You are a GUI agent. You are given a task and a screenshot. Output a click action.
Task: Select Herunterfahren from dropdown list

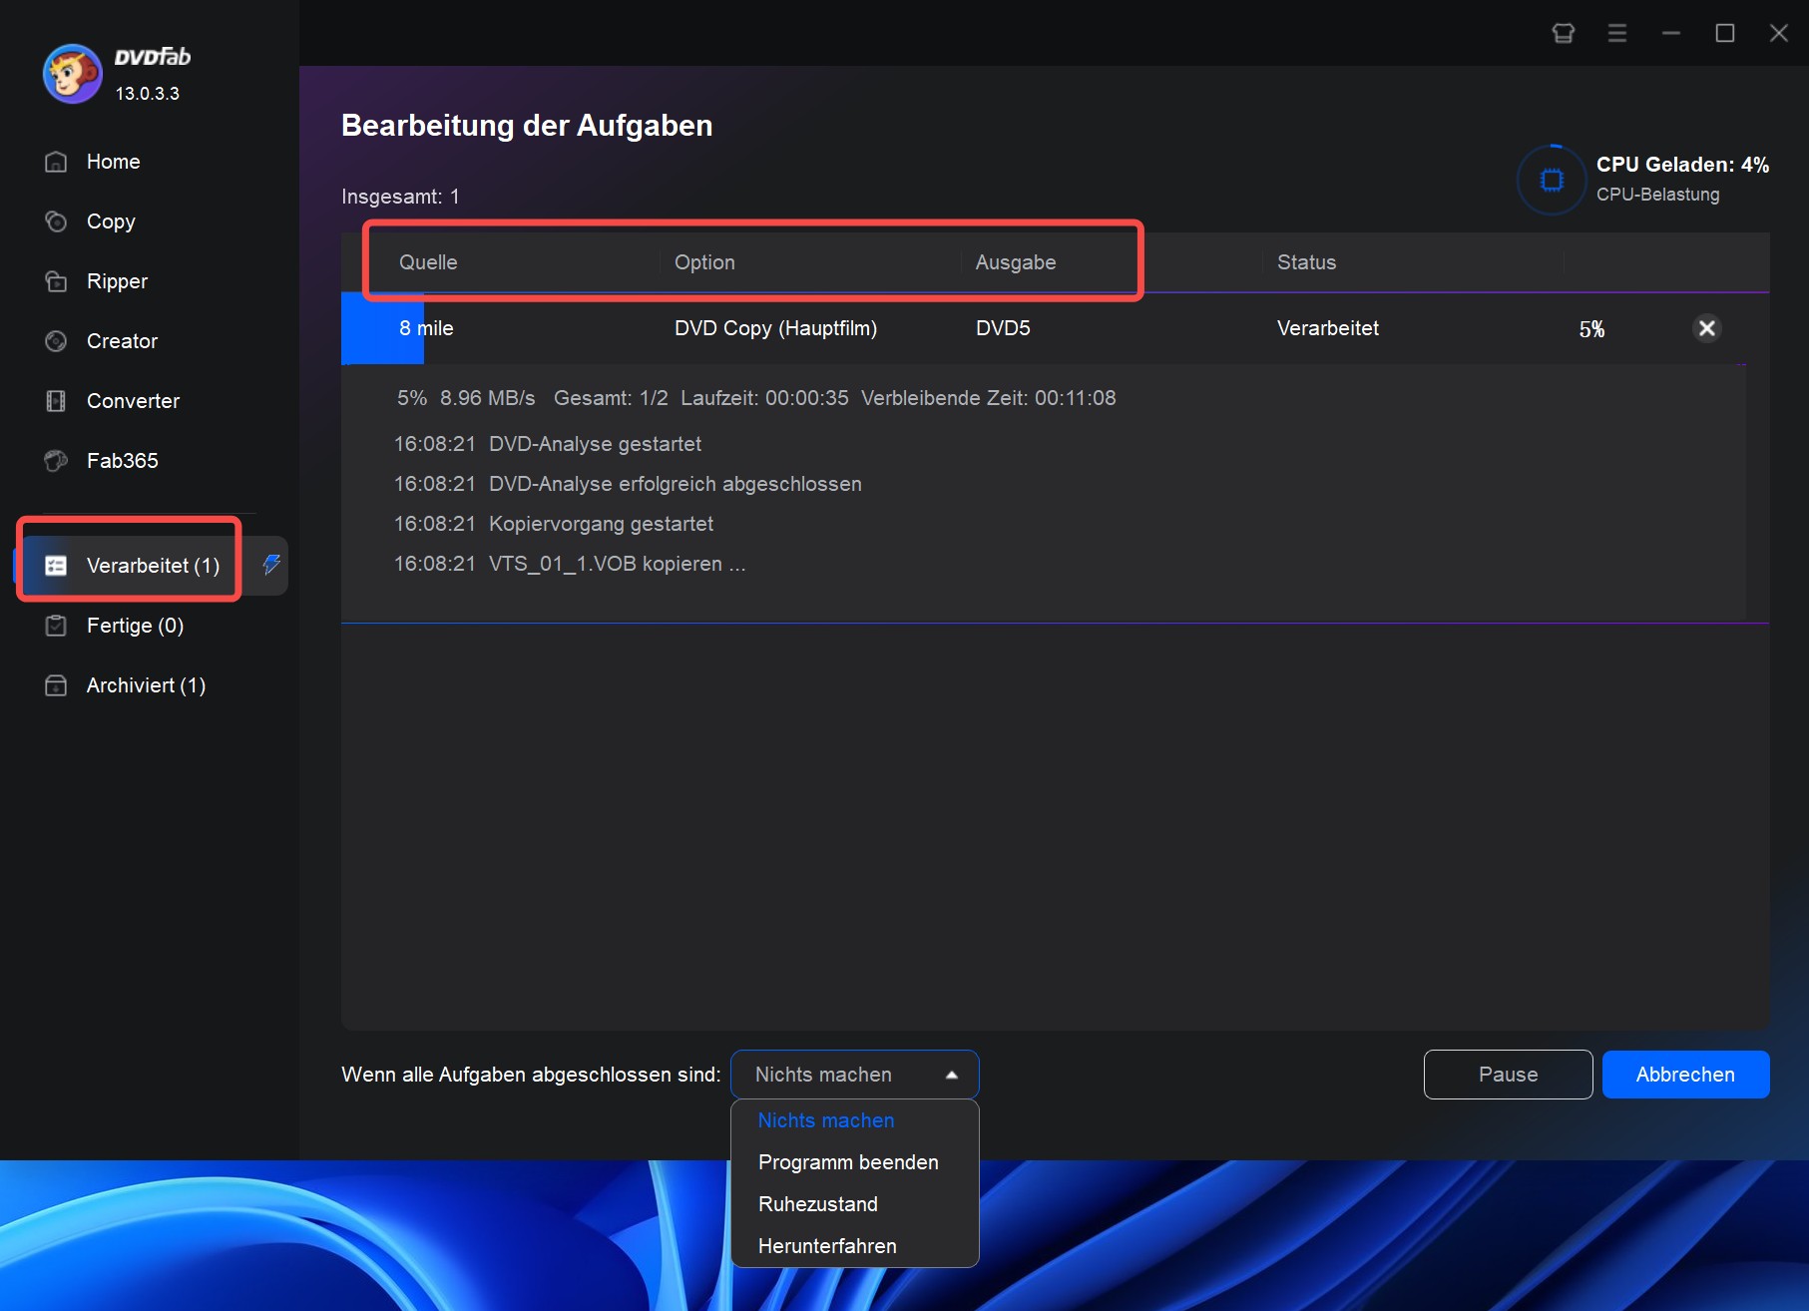pyautogui.click(x=827, y=1246)
